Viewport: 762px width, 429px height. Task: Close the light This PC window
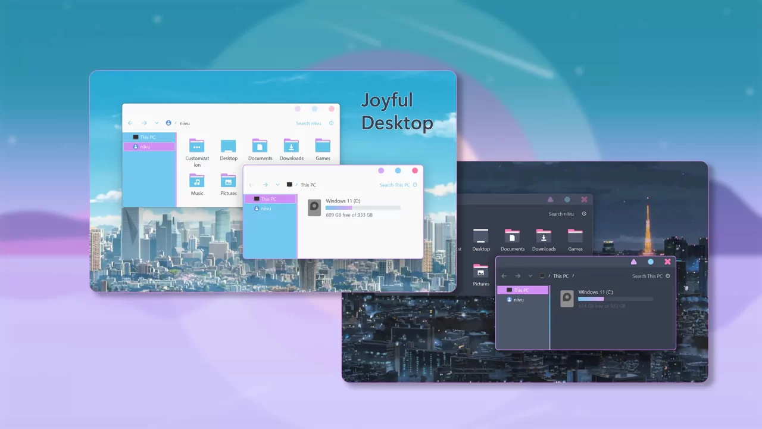(415, 170)
